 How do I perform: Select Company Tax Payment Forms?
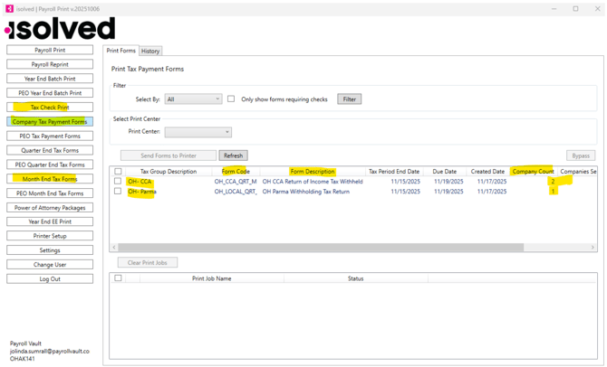[x=50, y=122]
